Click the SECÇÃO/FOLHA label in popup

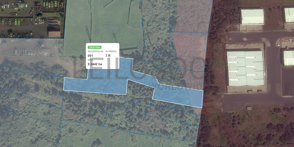[95, 51]
